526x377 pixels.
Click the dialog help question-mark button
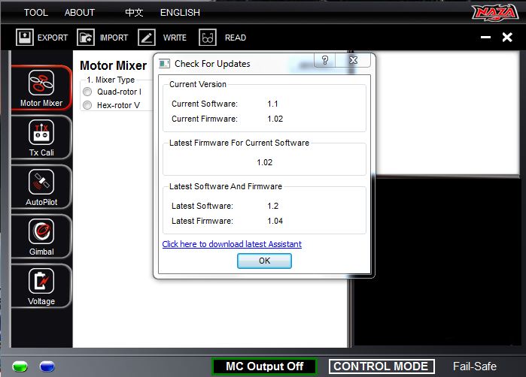pyautogui.click(x=325, y=61)
